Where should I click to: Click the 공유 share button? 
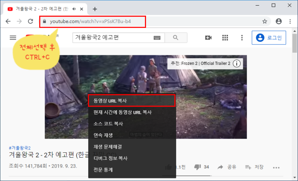coord(227,167)
